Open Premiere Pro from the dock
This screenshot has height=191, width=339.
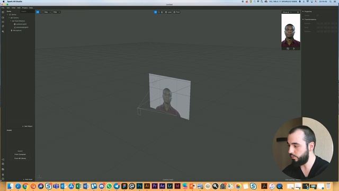tap(155, 186)
